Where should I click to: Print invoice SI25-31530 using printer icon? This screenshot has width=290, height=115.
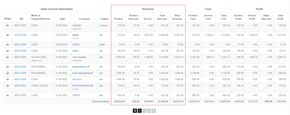click(8, 35)
